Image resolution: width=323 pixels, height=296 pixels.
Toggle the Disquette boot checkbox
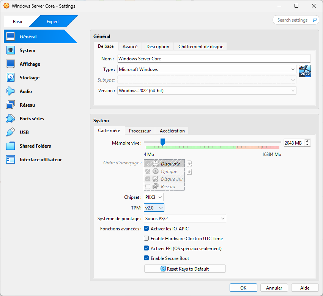148,164
